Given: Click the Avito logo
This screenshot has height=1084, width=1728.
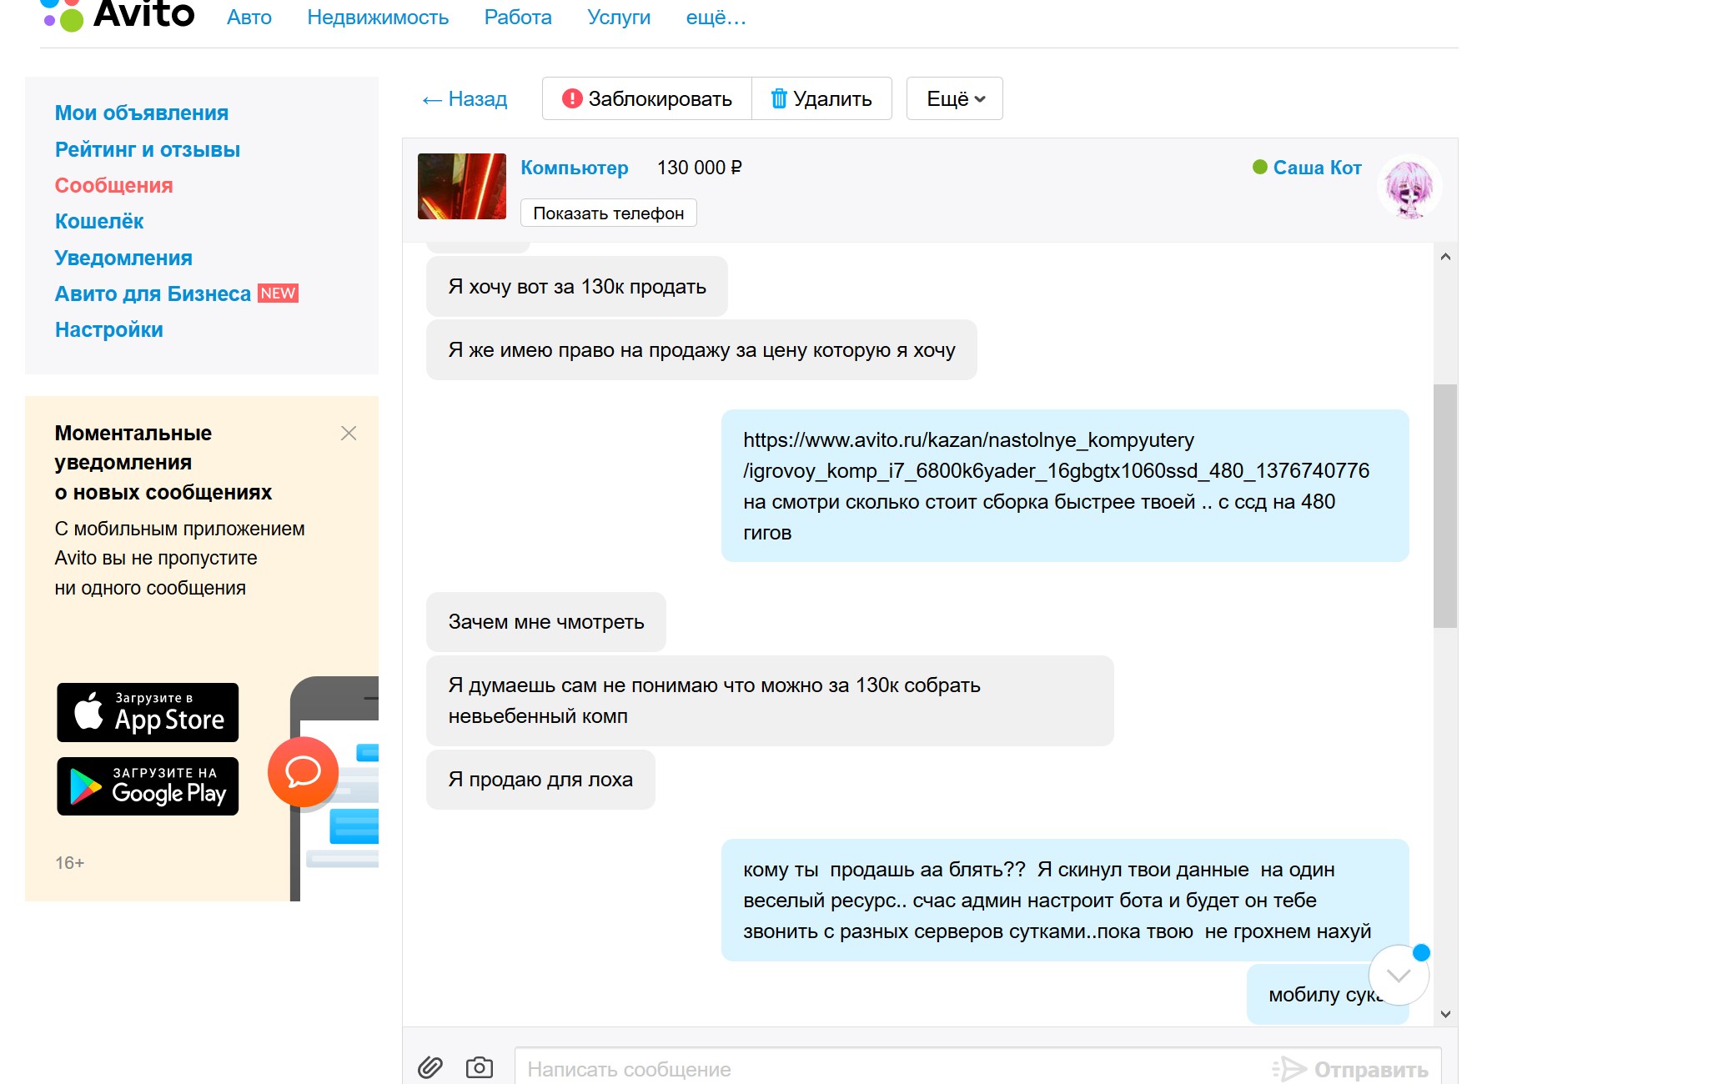Looking at the screenshot, I should (118, 15).
